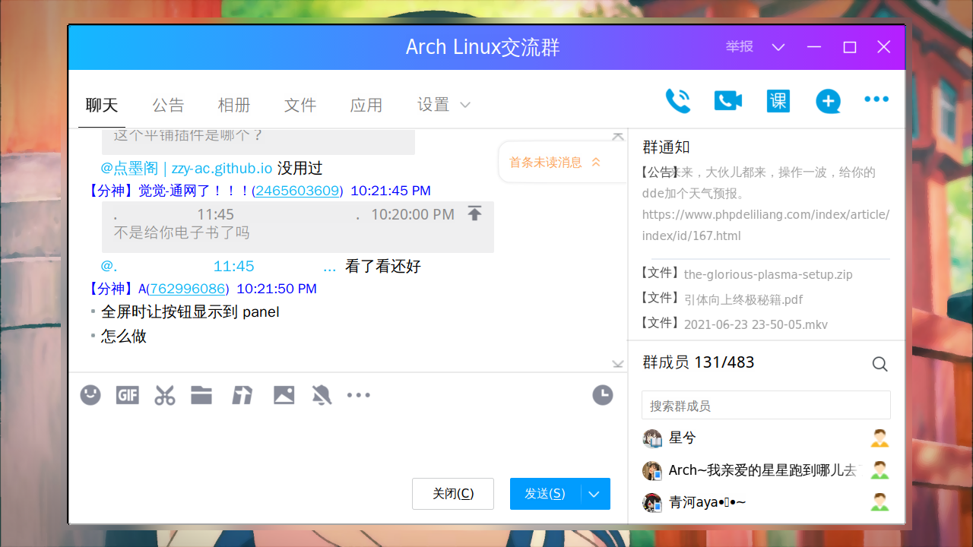Search group members with the magnifier icon
The image size is (973, 547).
(x=880, y=364)
